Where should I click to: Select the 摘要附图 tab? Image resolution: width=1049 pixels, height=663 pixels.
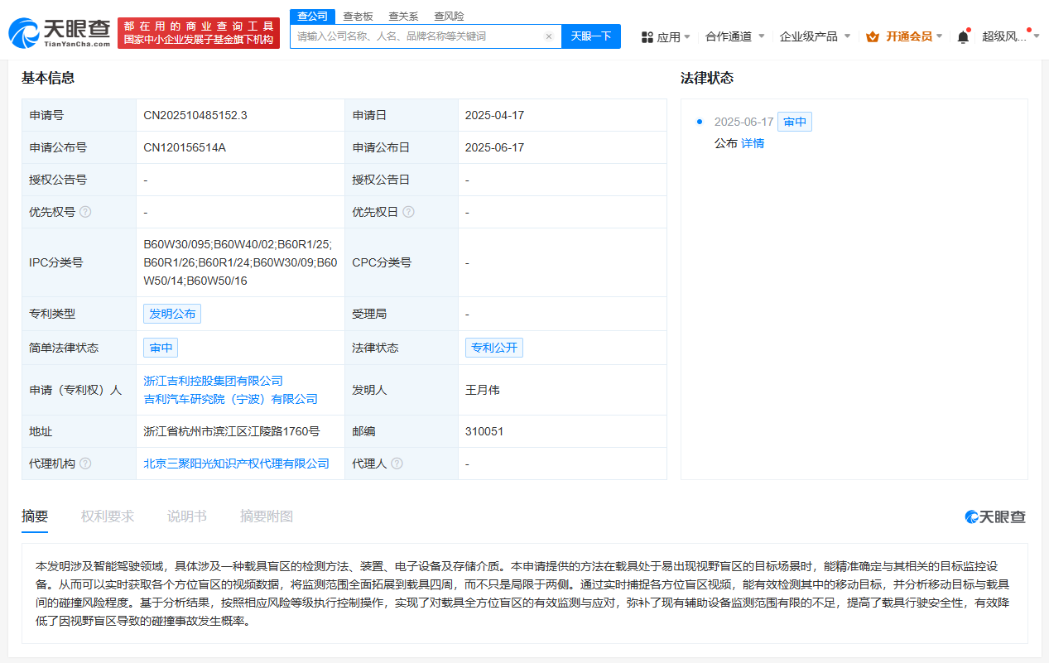coord(267,516)
